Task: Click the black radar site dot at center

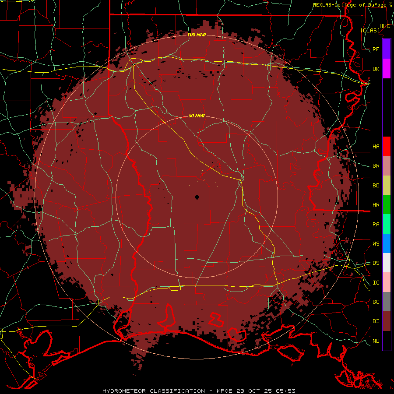Action: (x=197, y=197)
